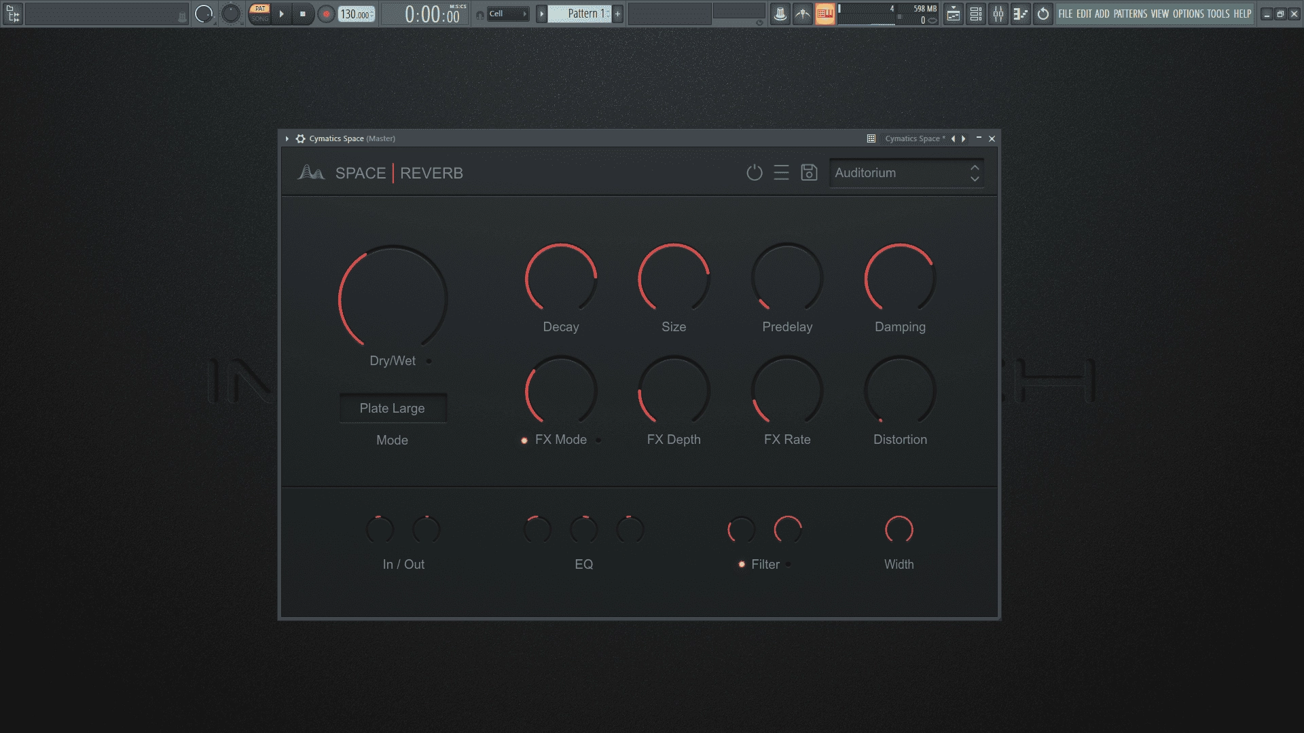
Task: Close the Cymatics Space plugin window
Action: 992,138
